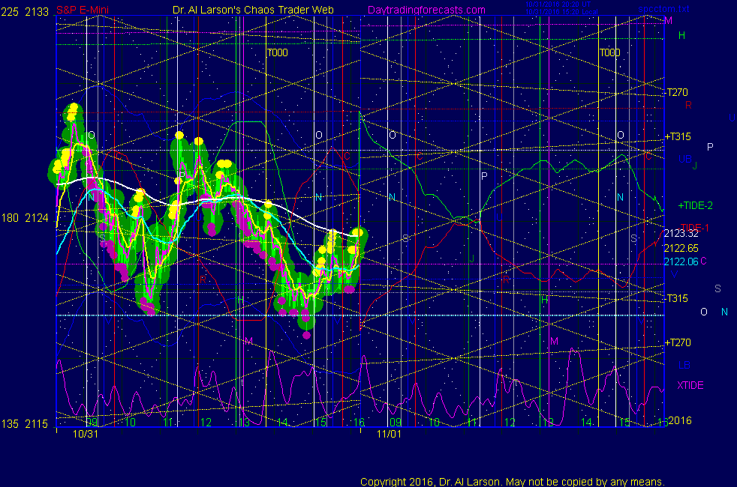The width and height of the screenshot is (737, 487).
Task: Click the white '2123.32' price value
Action: (x=681, y=233)
